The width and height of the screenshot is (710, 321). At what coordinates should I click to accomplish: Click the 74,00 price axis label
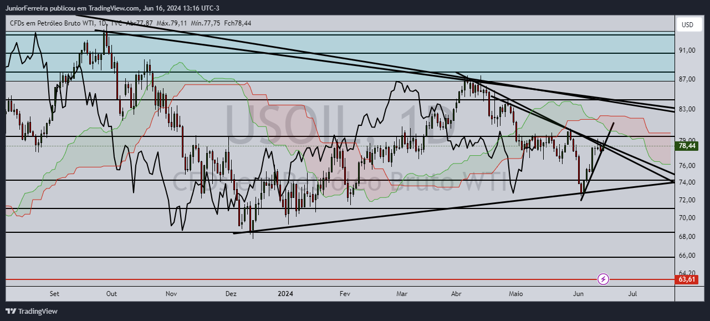pos(687,182)
